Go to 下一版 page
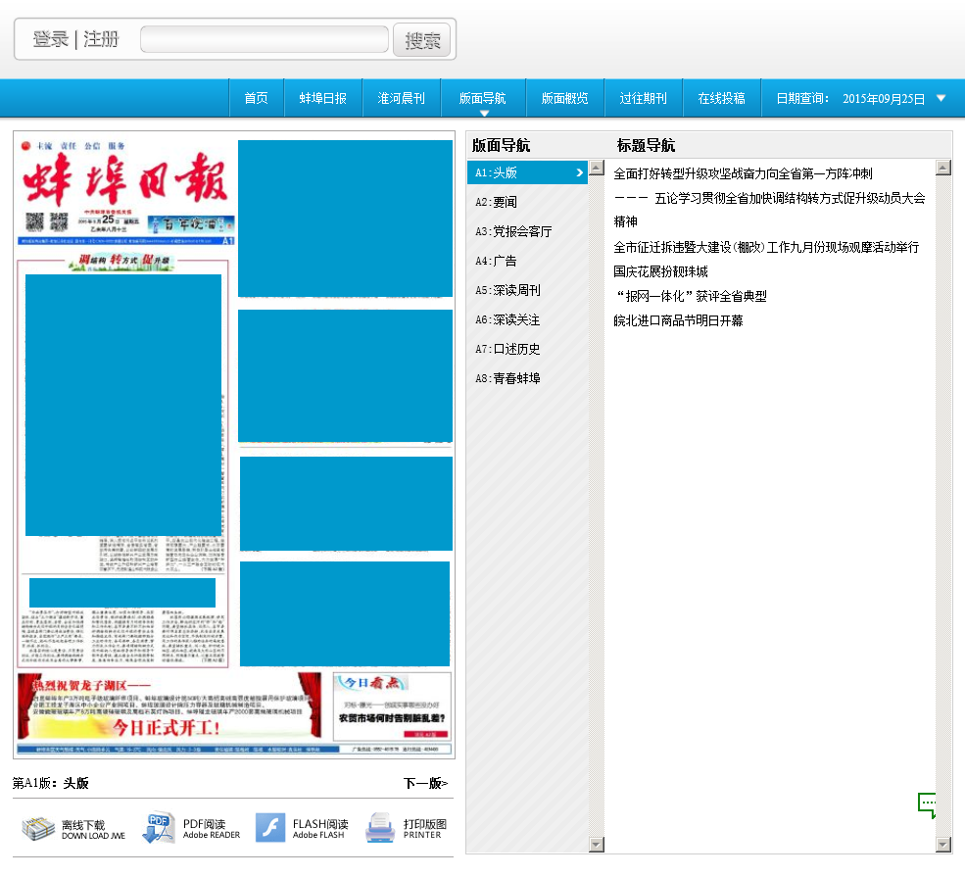This screenshot has height=877, width=965. point(426,783)
